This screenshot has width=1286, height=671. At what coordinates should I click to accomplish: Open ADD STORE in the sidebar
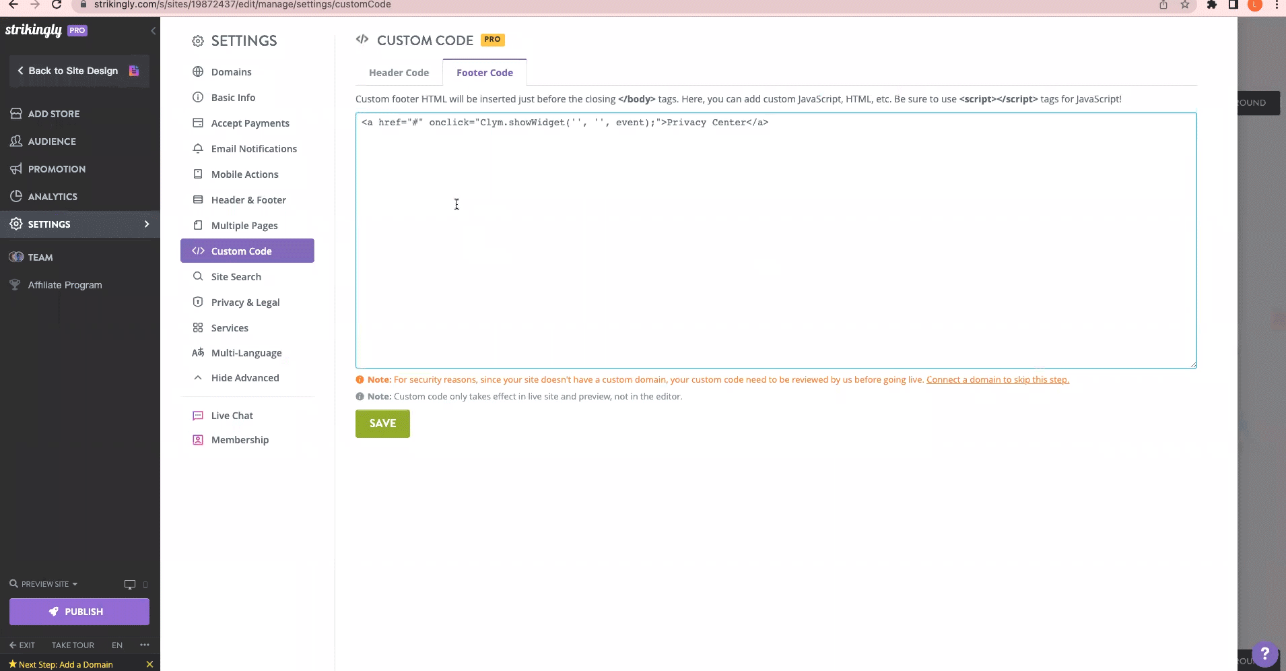click(54, 114)
